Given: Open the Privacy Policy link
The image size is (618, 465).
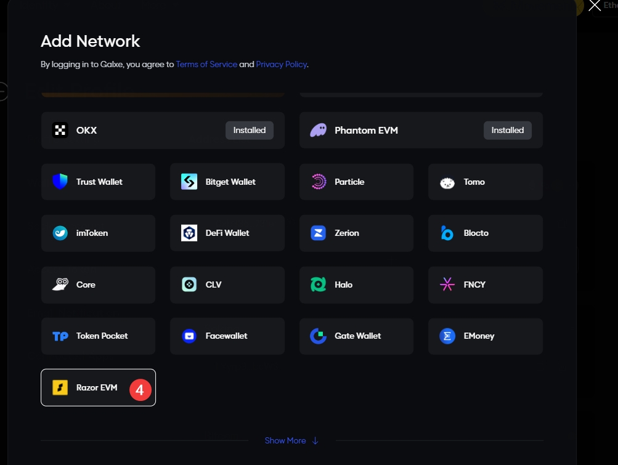Looking at the screenshot, I should [x=281, y=64].
